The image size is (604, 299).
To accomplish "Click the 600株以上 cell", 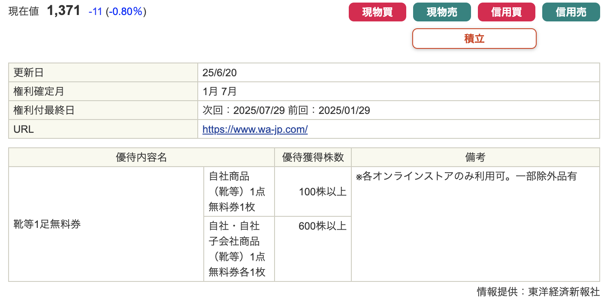I will tap(313, 249).
